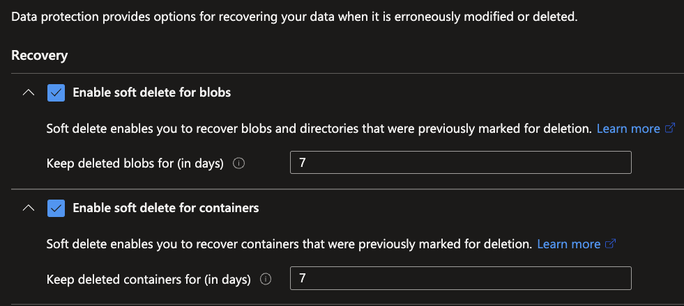Click the container soft delete description text
Image resolution: width=684 pixels, height=306 pixels.
289,244
